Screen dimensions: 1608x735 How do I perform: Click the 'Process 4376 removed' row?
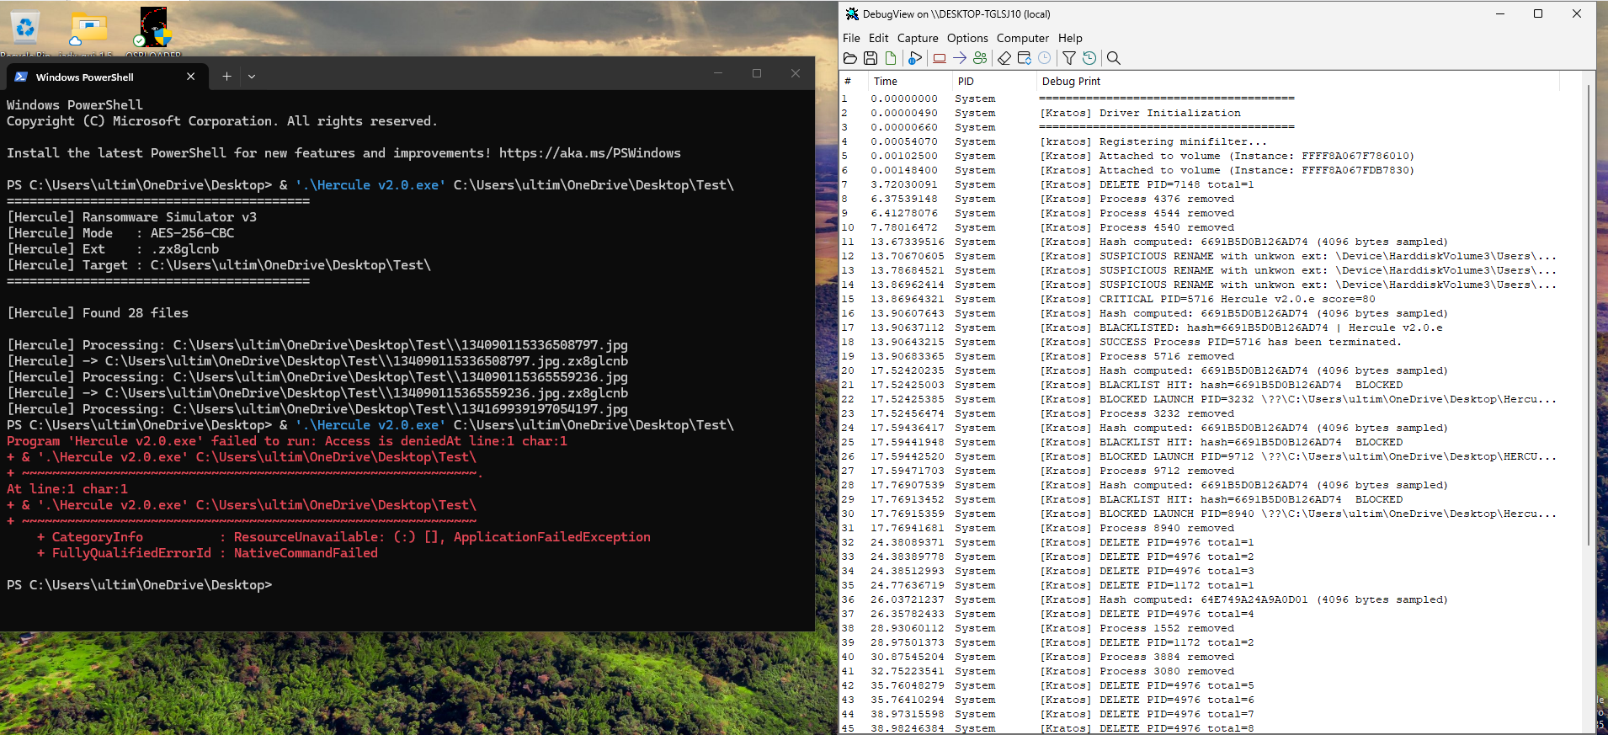1212,199
